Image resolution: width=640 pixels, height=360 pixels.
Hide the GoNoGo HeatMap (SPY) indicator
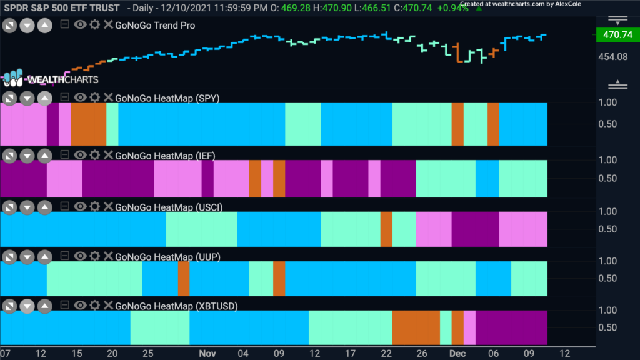coord(80,97)
